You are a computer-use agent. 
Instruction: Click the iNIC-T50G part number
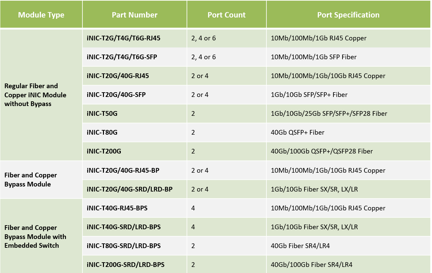pos(102,113)
